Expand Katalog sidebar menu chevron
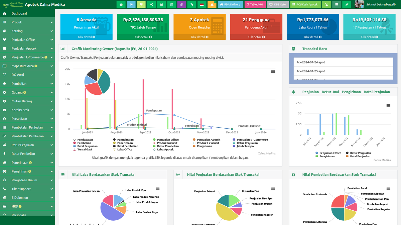 (x=52, y=31)
